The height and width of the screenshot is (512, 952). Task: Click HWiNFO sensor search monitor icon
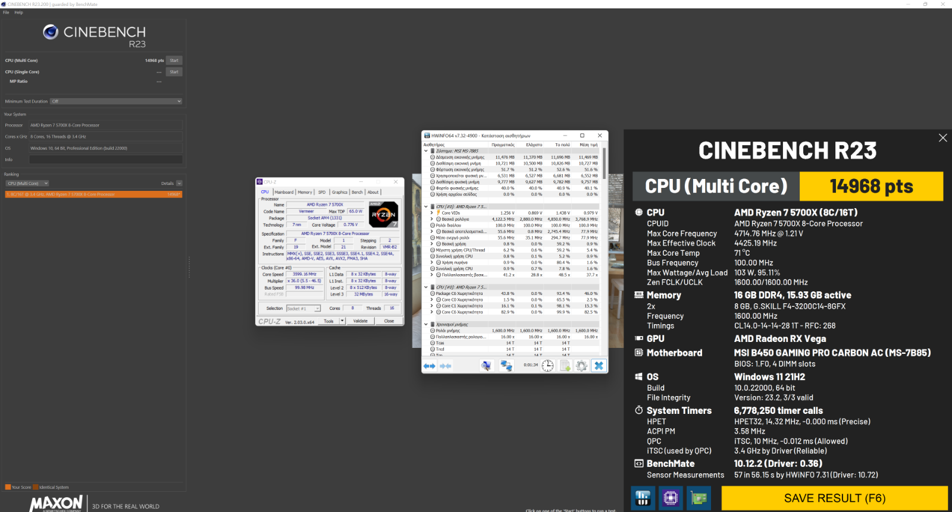coord(487,366)
